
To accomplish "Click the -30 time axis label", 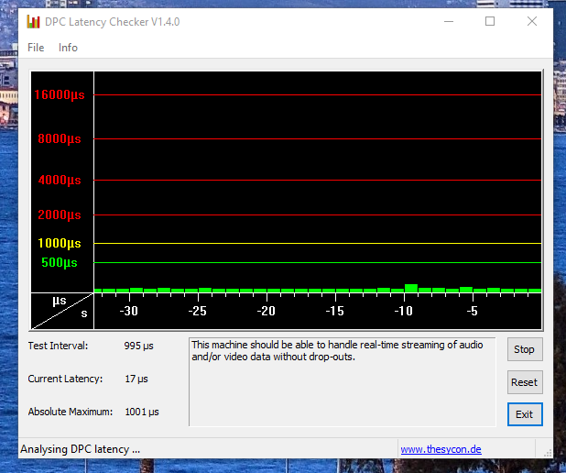I will (x=129, y=311).
